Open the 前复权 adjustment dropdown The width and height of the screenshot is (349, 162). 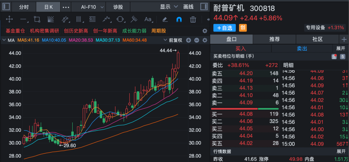point(175,40)
